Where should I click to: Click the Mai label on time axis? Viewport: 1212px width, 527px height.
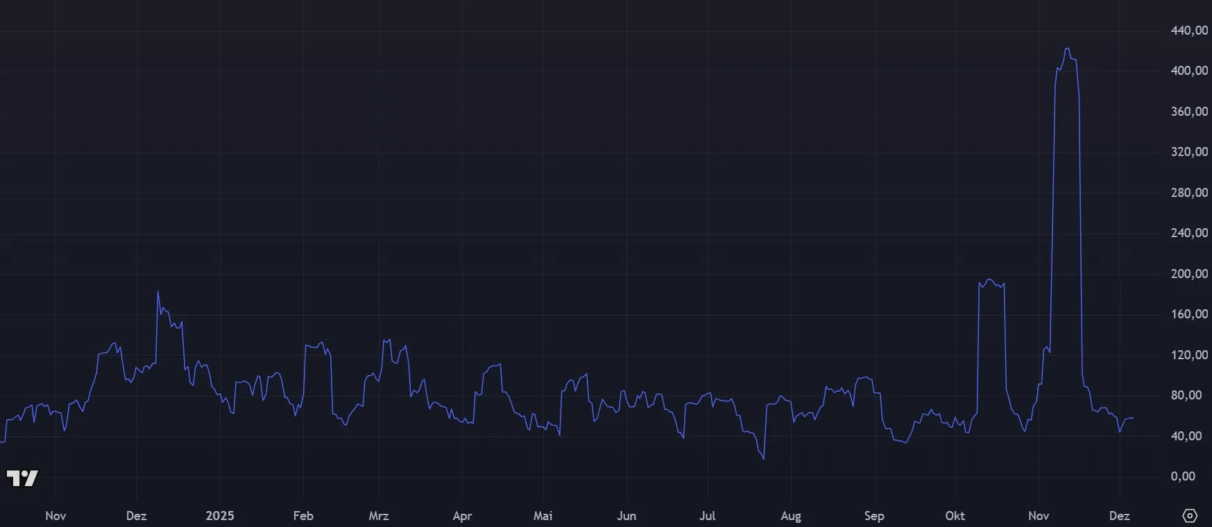click(543, 516)
